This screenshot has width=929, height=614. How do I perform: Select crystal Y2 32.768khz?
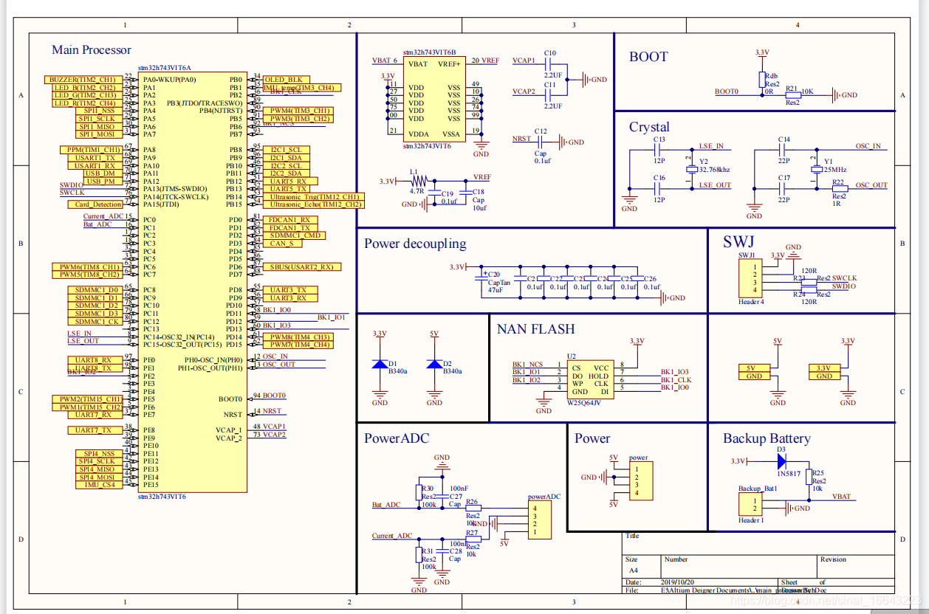pyautogui.click(x=691, y=169)
